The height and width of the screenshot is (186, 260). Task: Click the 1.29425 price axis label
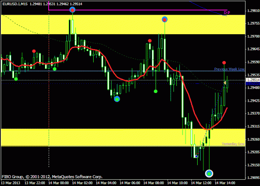(253, 101)
